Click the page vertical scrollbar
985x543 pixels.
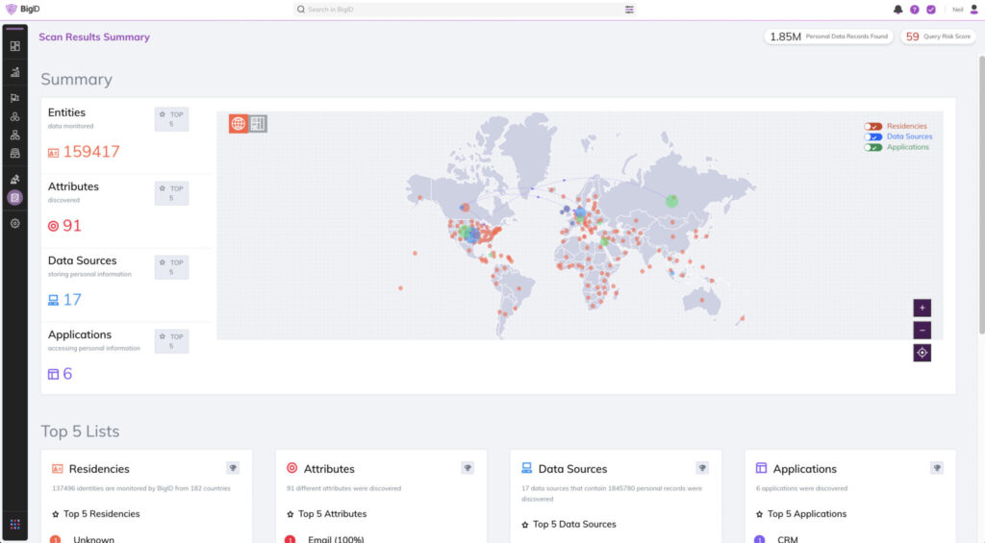pos(980,192)
